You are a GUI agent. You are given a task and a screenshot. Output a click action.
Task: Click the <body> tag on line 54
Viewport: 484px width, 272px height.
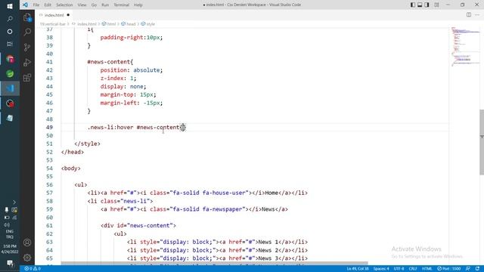point(71,168)
